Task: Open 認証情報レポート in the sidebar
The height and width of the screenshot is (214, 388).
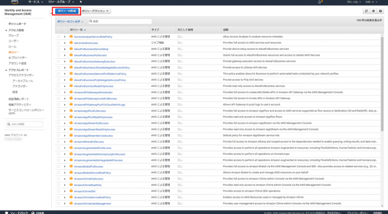Action: pos(19,99)
